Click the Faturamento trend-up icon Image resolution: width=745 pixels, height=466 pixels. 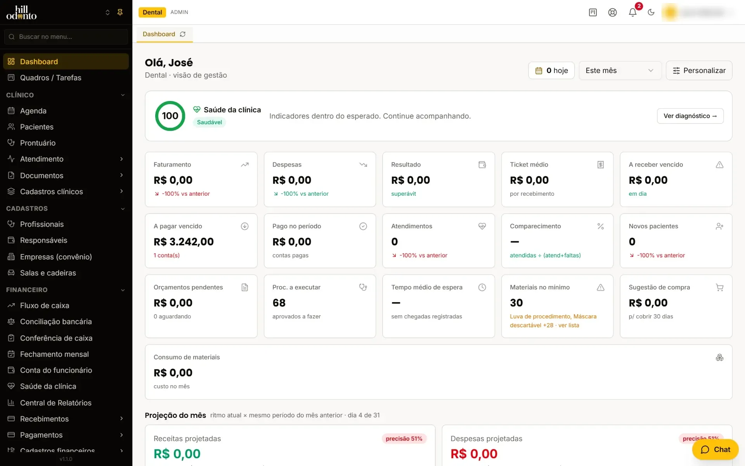point(244,165)
